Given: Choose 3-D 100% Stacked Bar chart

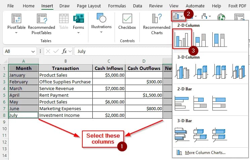Looking at the screenshot, I should coord(219,135).
